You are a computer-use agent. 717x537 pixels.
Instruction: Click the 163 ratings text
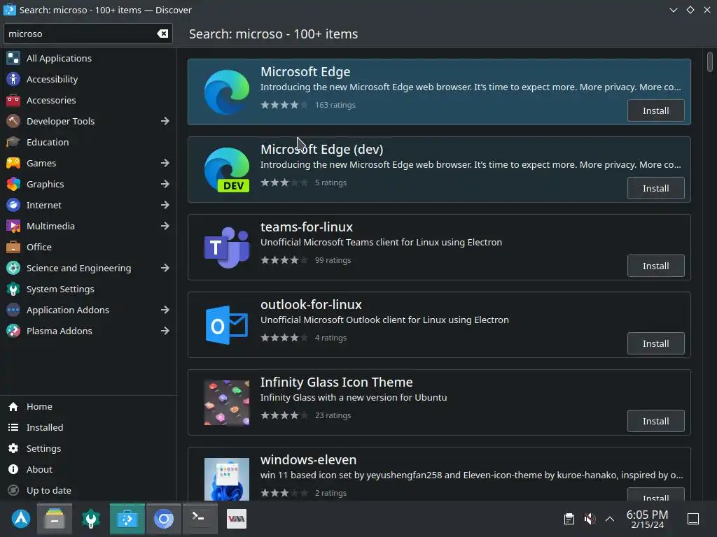pyautogui.click(x=335, y=105)
